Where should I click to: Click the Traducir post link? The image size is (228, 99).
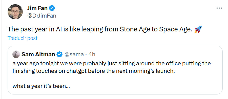pyautogui.click(x=23, y=38)
